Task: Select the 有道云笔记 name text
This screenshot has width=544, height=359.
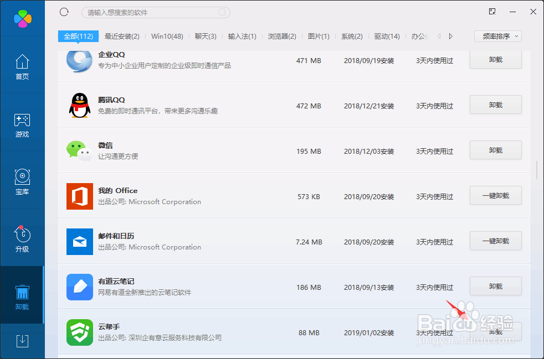Action: (116, 282)
